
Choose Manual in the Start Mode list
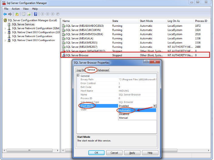pyautogui.click(x=137, y=118)
